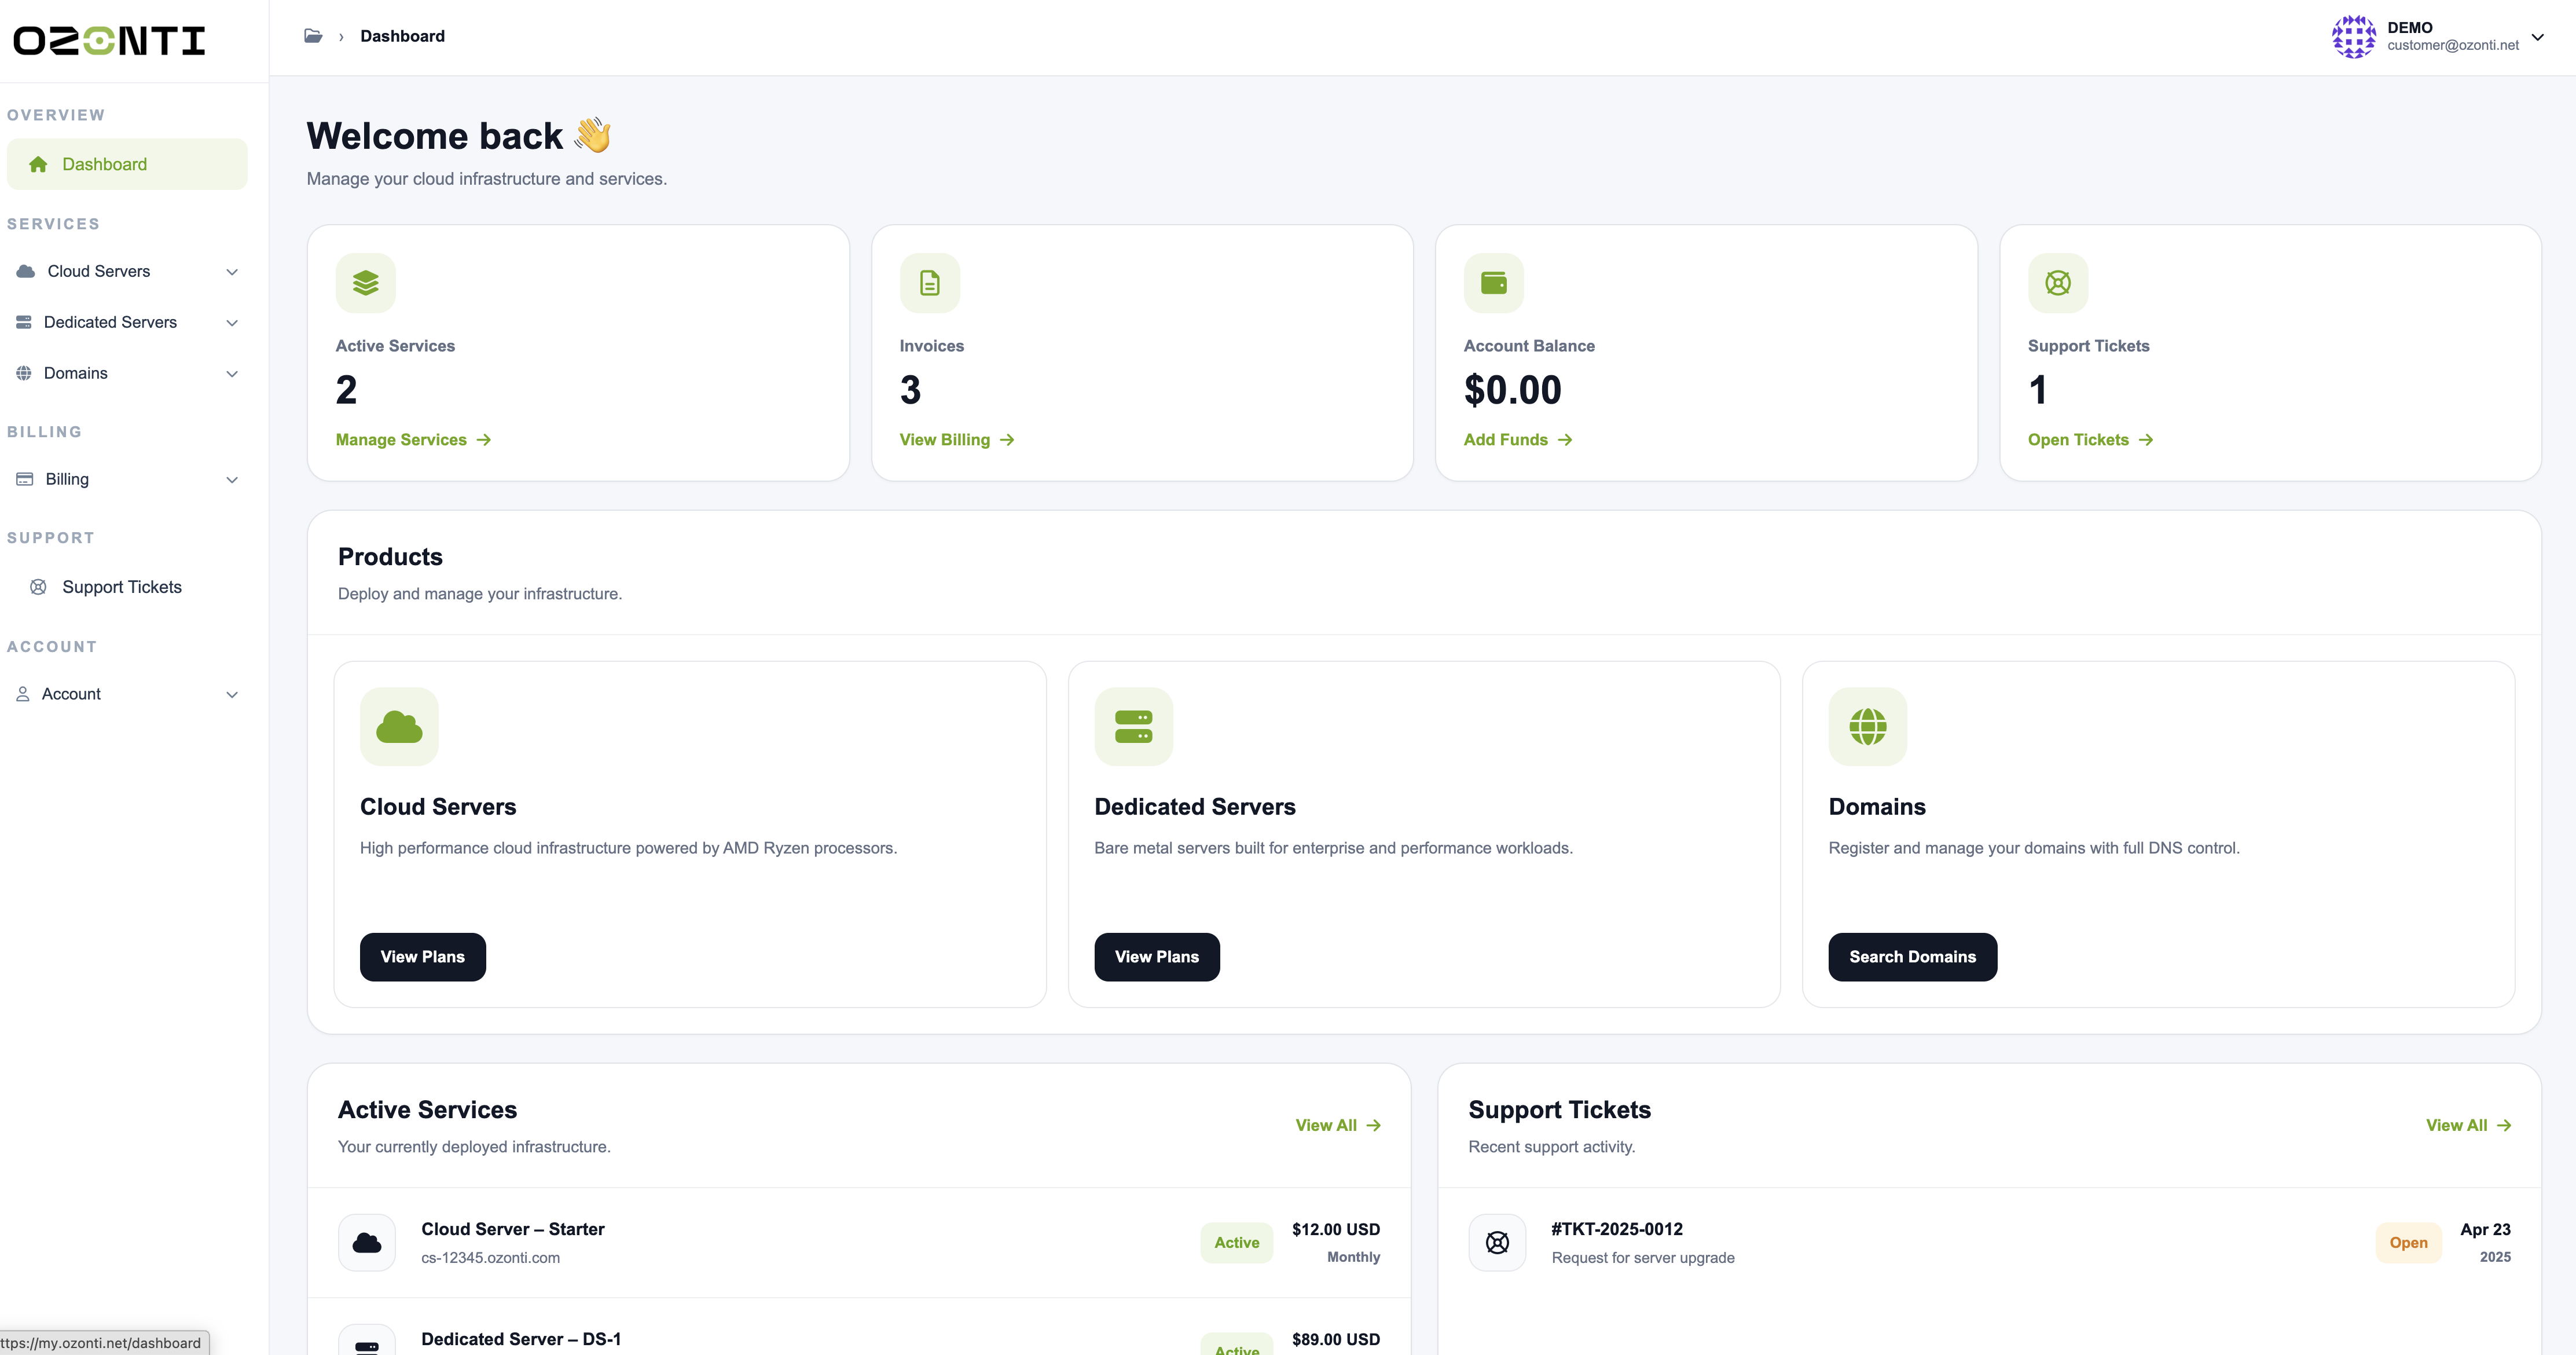Click the arrow beside Add Funds

click(1565, 440)
